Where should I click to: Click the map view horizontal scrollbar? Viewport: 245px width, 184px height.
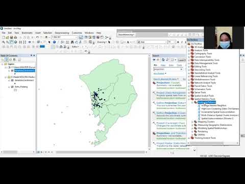click(101, 152)
